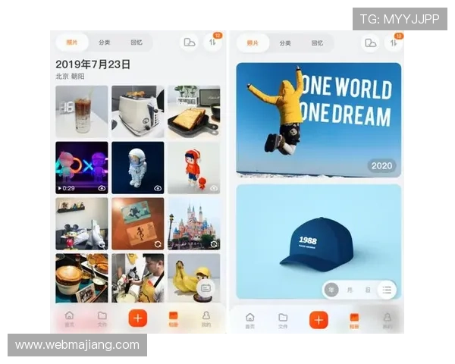Screen dimensions: 455x364
Task: Tap list icon in date switcher
Action: [387, 290]
